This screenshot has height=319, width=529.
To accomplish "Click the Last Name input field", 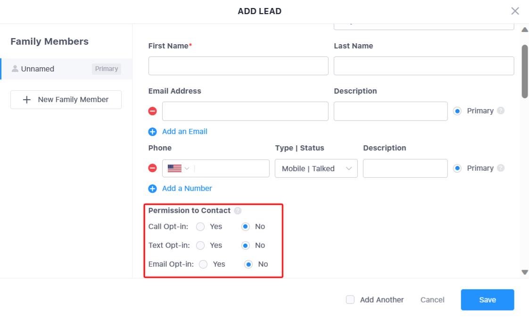I will pos(424,65).
